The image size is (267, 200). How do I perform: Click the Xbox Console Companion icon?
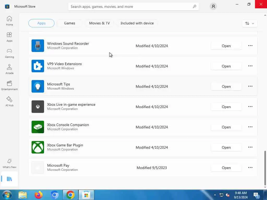38,127
